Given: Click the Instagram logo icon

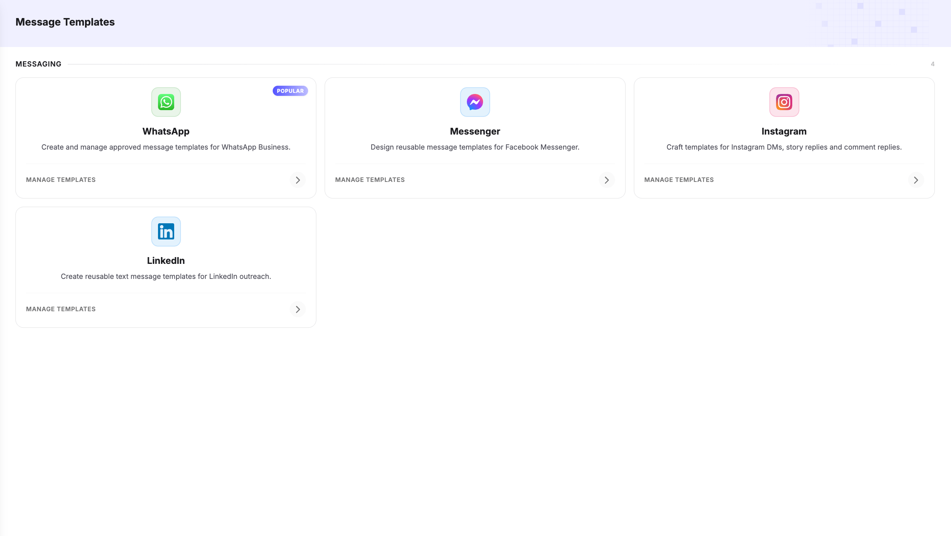Looking at the screenshot, I should point(784,102).
